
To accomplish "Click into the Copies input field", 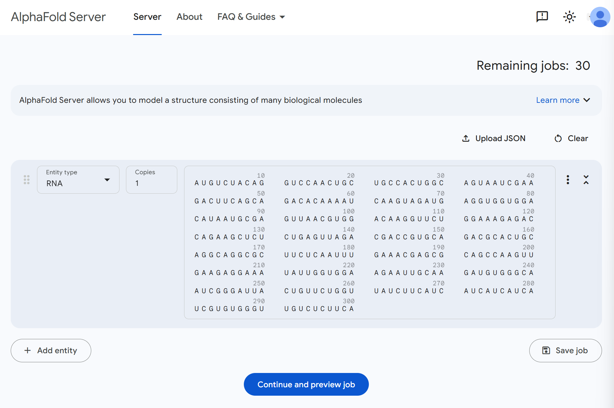I will (151, 183).
